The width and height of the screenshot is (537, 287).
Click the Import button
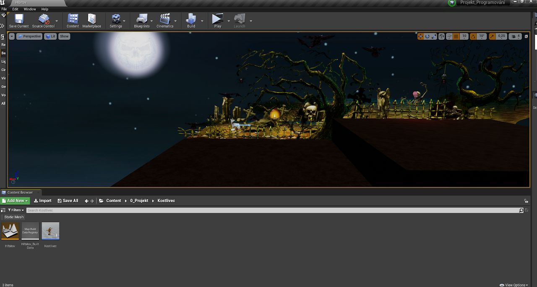tap(43, 201)
